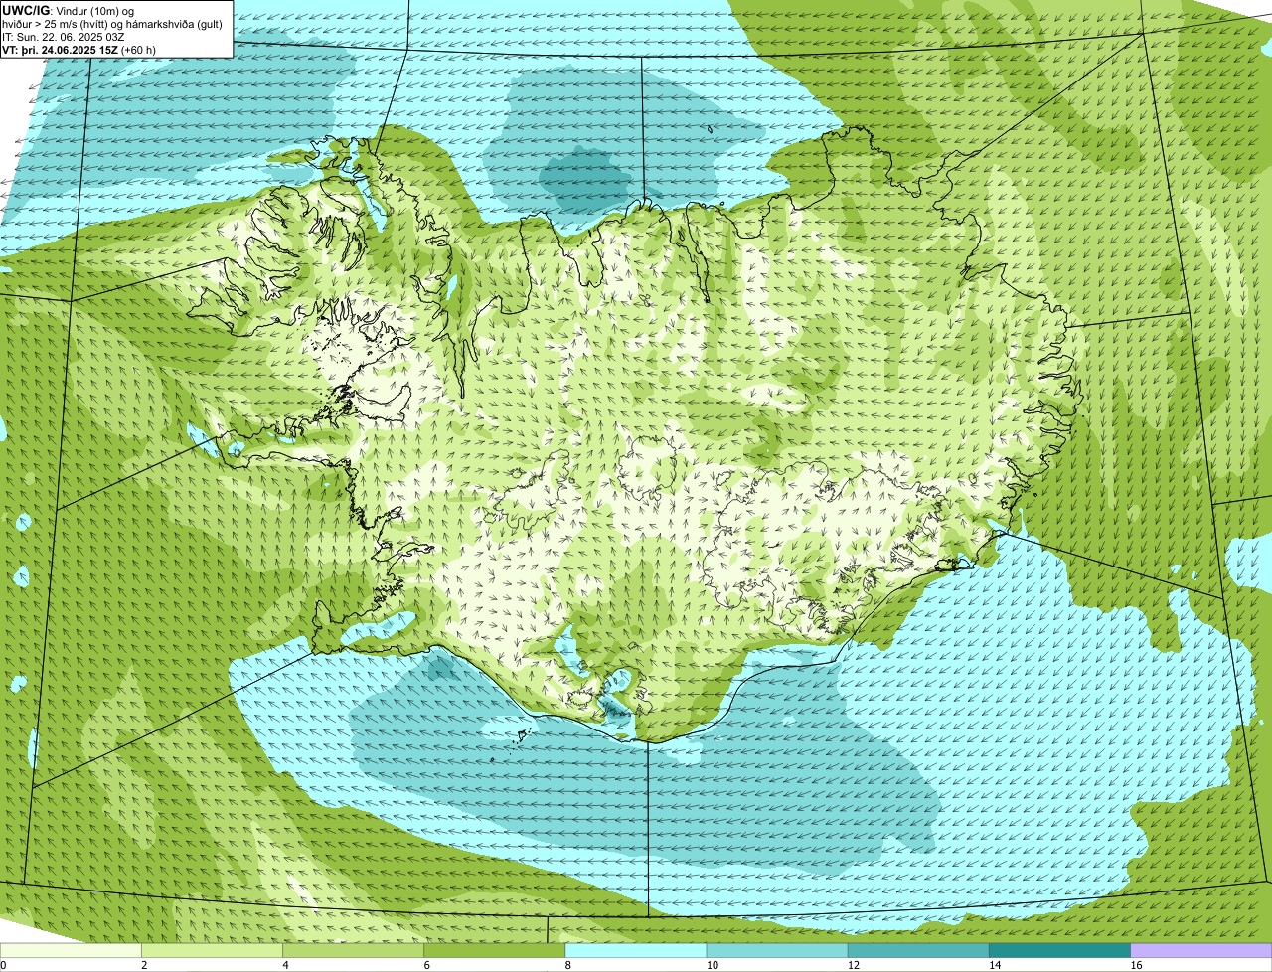Click the 10–12 m/s turquoise legend swatch
The height and width of the screenshot is (972, 1272).
[777, 951]
